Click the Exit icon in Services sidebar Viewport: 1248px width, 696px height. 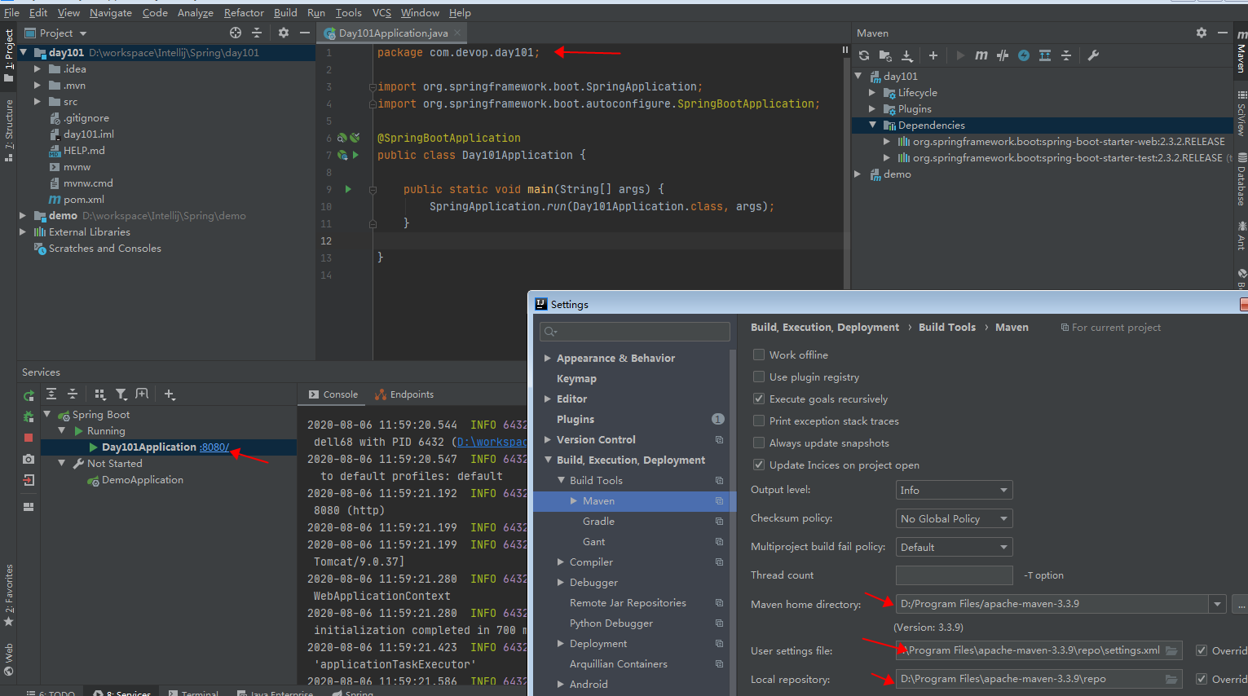tap(29, 480)
